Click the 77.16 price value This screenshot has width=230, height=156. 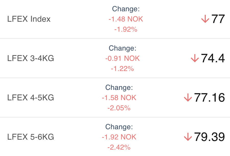click(209, 98)
